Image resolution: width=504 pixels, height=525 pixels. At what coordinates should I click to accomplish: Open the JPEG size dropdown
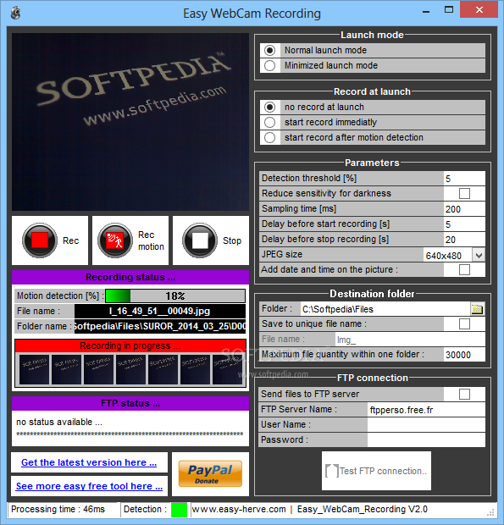479,255
